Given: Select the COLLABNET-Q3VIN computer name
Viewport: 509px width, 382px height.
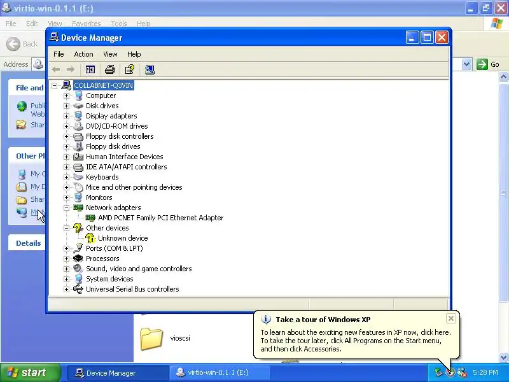Looking at the screenshot, I should 104,85.
